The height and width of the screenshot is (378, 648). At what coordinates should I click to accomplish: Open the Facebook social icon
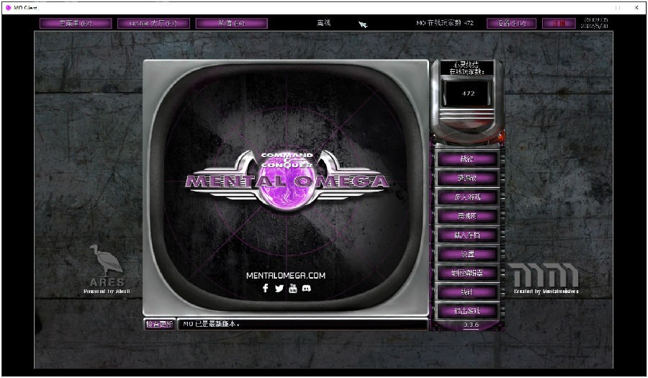pyautogui.click(x=266, y=288)
